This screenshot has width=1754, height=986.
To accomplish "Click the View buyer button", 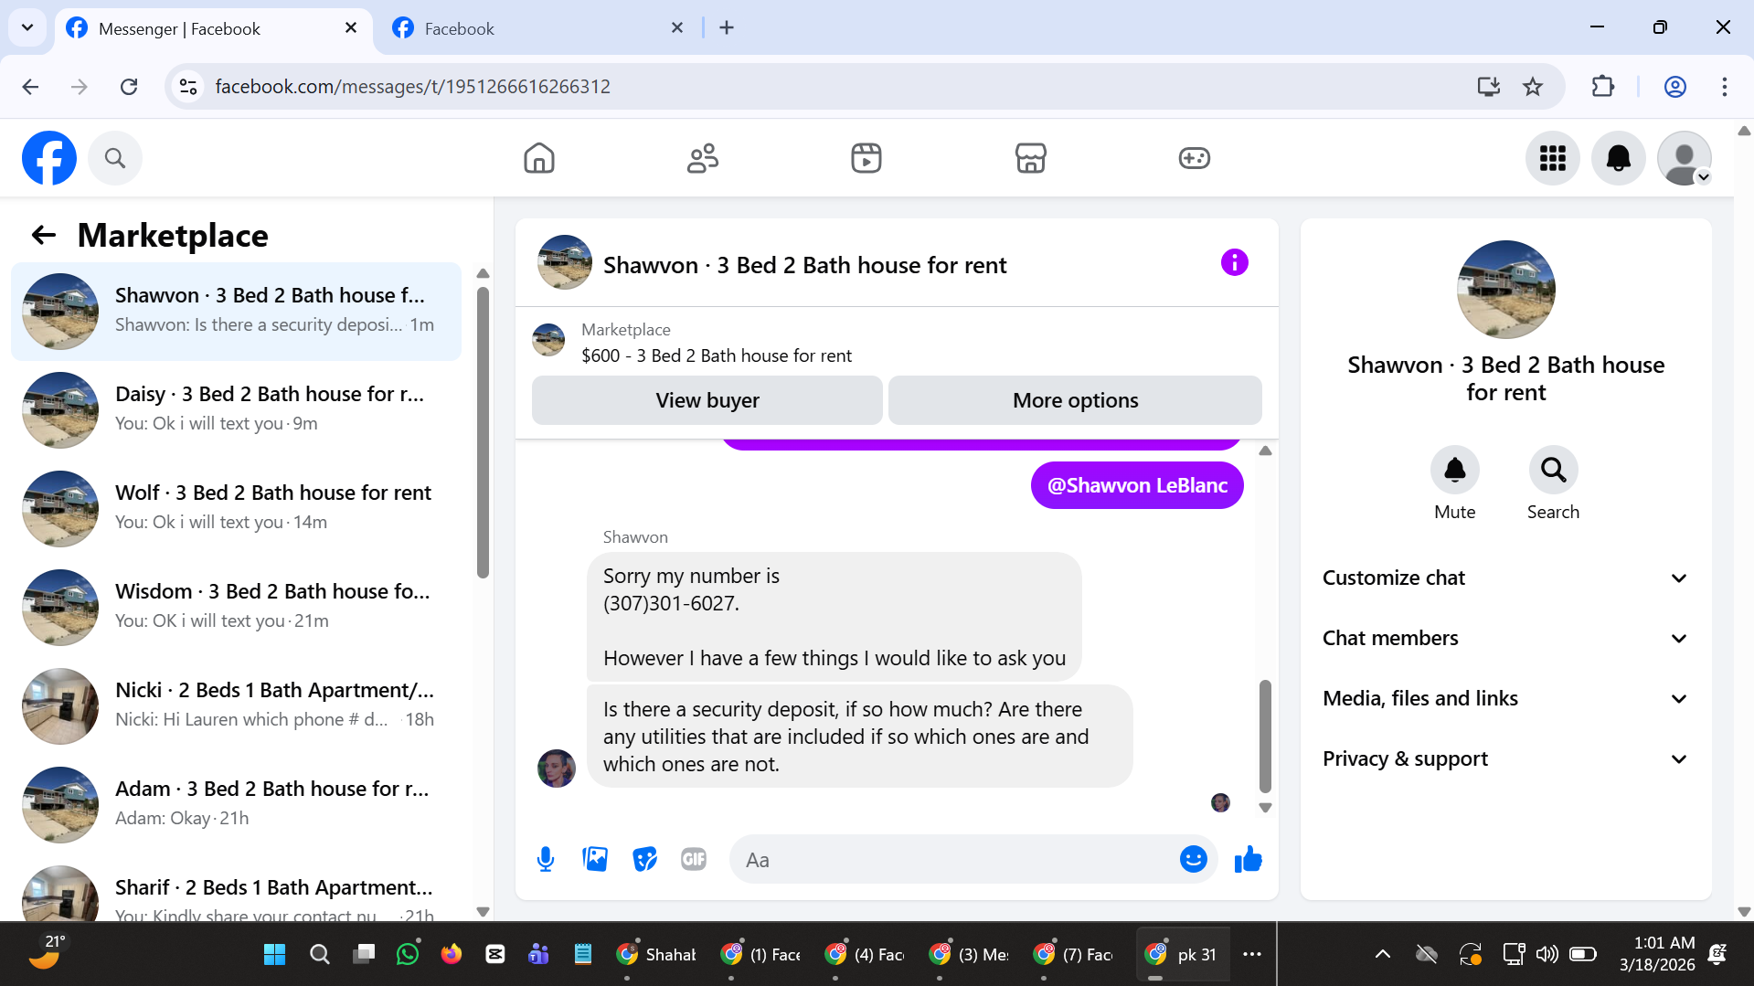I will 707,400.
